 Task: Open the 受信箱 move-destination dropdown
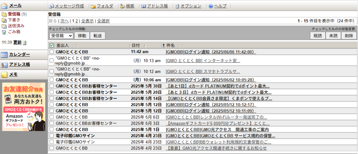(x=61, y=36)
